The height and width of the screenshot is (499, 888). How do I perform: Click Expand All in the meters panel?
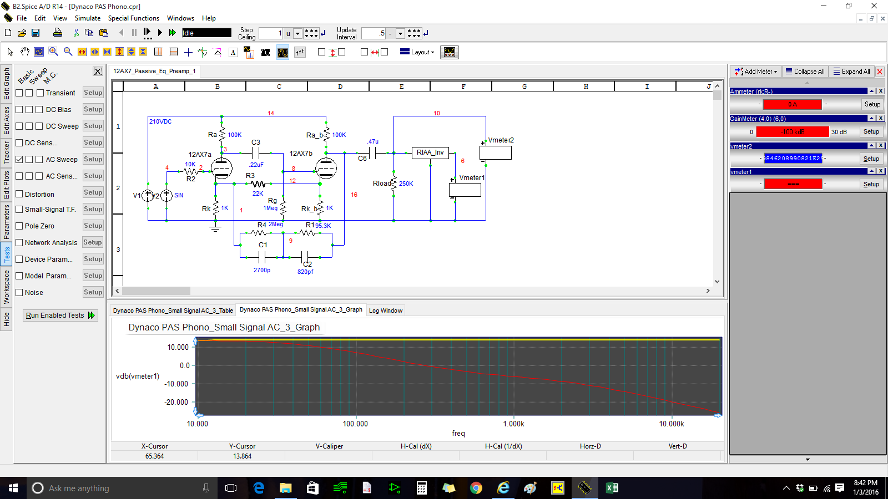pyautogui.click(x=852, y=72)
